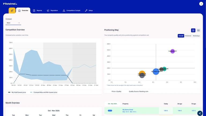Screen dimensions: 206x116
Task: Select the Weekdays positioning filter
Action: click(196, 36)
